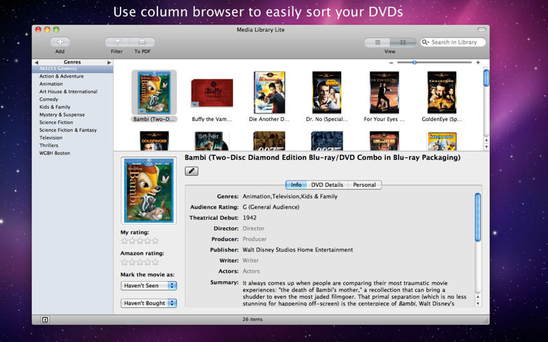Export with the To PDF button

tap(142, 42)
